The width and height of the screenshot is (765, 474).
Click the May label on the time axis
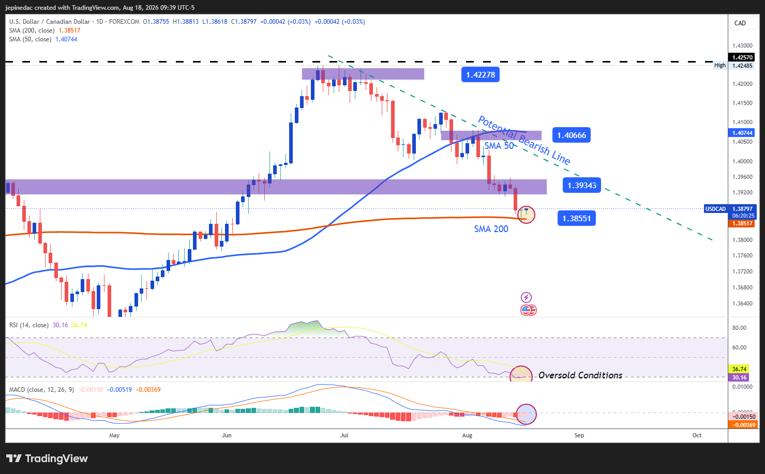[x=114, y=435]
